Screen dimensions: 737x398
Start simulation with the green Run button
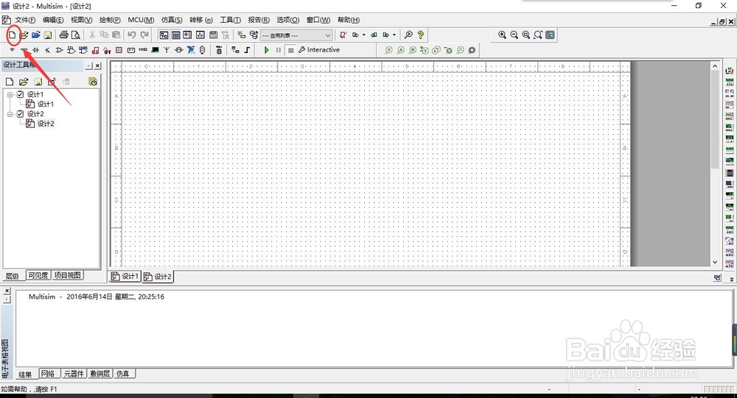coord(267,50)
